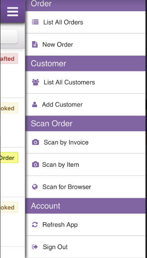Select Refresh App under Account
Screen dimensions: 147x258
click(85, 224)
